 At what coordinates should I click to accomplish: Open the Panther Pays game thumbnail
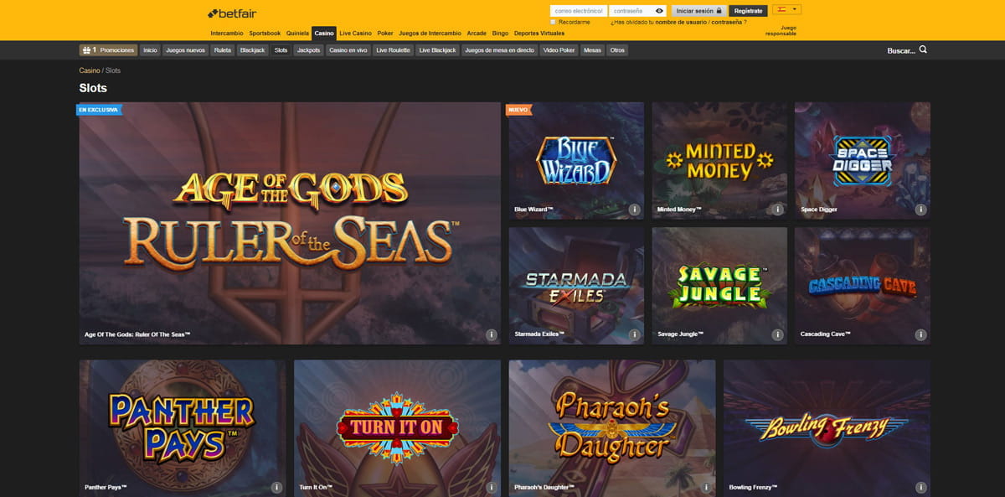click(x=183, y=428)
